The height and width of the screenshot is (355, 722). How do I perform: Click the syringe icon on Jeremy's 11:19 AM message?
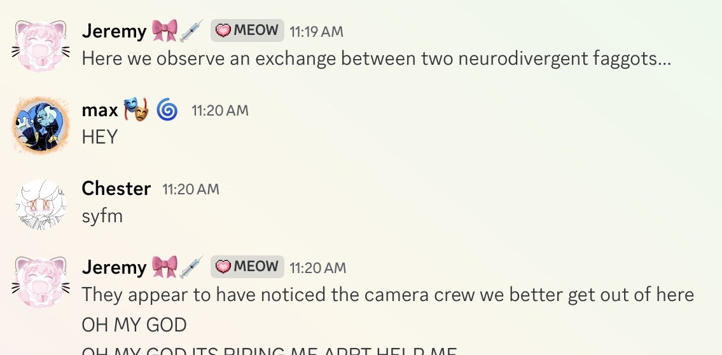tap(191, 31)
